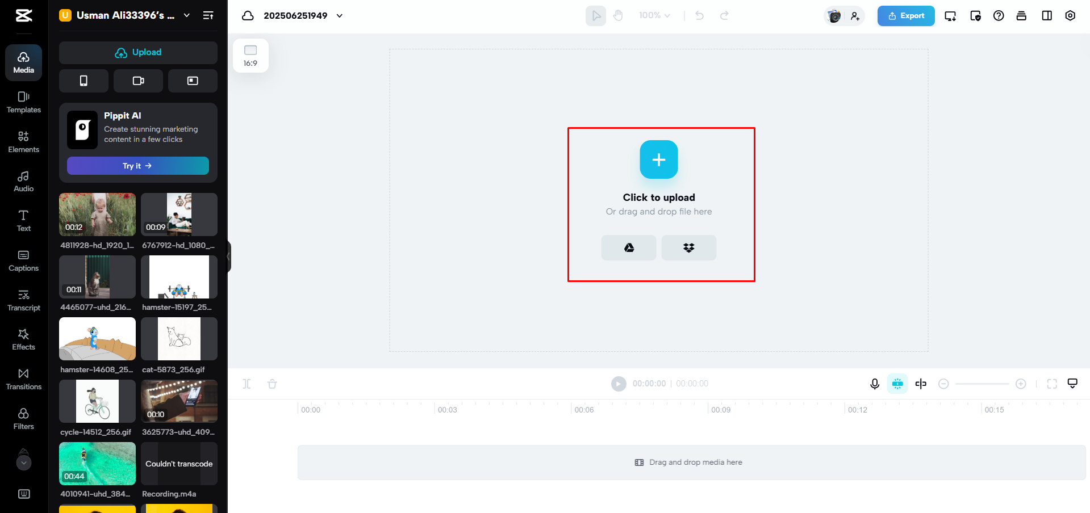Select the 4010941-uhd aerial video thumbnail
The height and width of the screenshot is (513, 1090).
coord(98,464)
